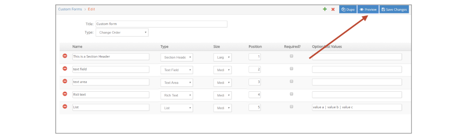Remove the Rict text row via minus icon

[65, 94]
